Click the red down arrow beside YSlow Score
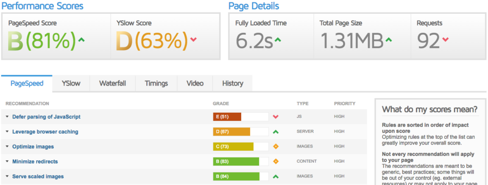Viewport: 488px width, 185px height. pyautogui.click(x=193, y=39)
